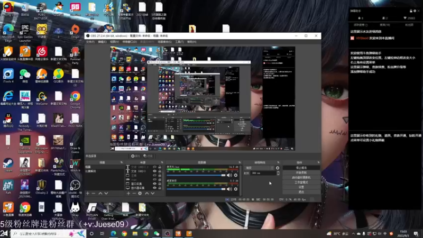Screen dimensions: 423x238
Task: Toggle lock on window capture source
Action: (x=160, y=184)
